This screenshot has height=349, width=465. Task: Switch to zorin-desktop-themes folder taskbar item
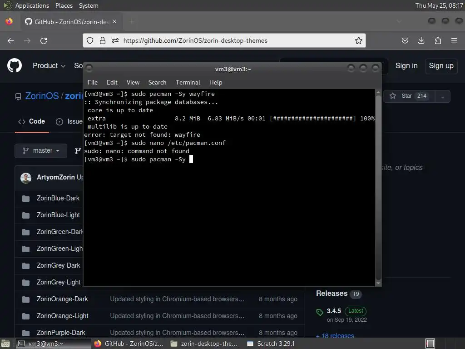coord(204,344)
